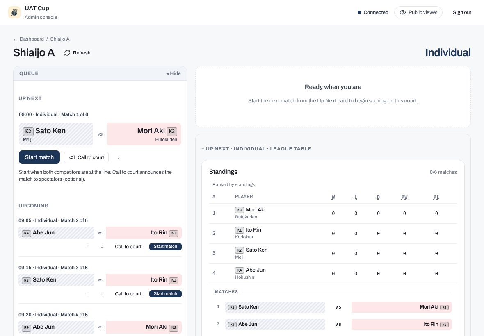Click Ito Rin in Match 3 of 6
Screen dimensions: 484x336
144,280
